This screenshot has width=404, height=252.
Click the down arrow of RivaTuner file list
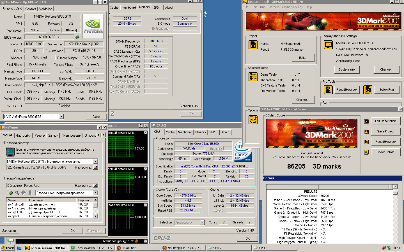(96, 216)
